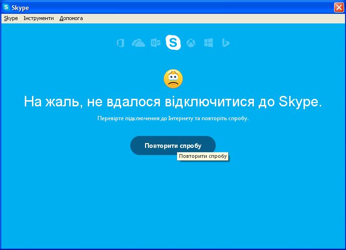This screenshot has width=346, height=250.
Task: Click the Xbox icon
Action: click(191, 43)
